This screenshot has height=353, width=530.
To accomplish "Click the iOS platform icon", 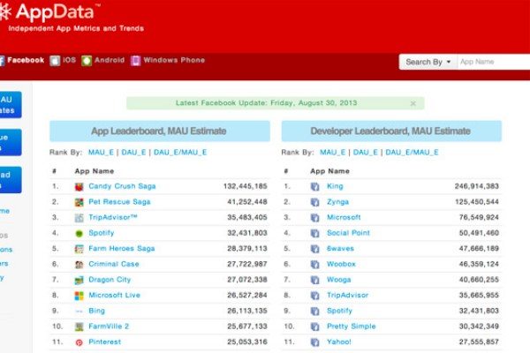I will tap(55, 61).
